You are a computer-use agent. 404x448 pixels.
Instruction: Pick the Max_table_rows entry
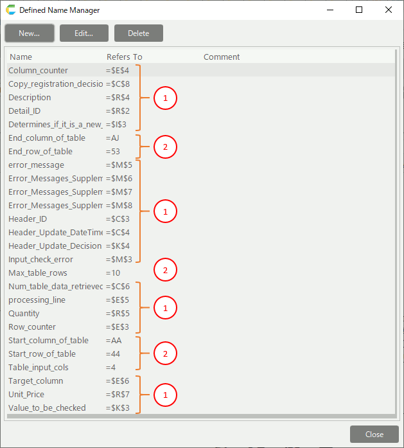tap(42, 273)
